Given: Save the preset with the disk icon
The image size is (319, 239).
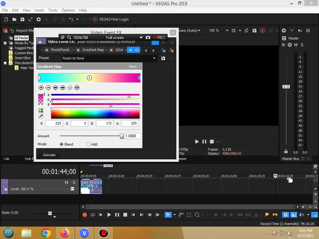Looking at the screenshot, I should coord(163,58).
